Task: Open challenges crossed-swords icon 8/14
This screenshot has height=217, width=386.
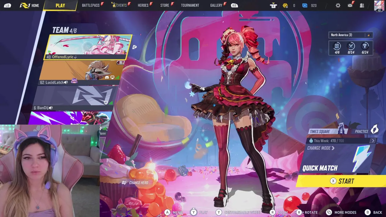Action: click(x=351, y=46)
